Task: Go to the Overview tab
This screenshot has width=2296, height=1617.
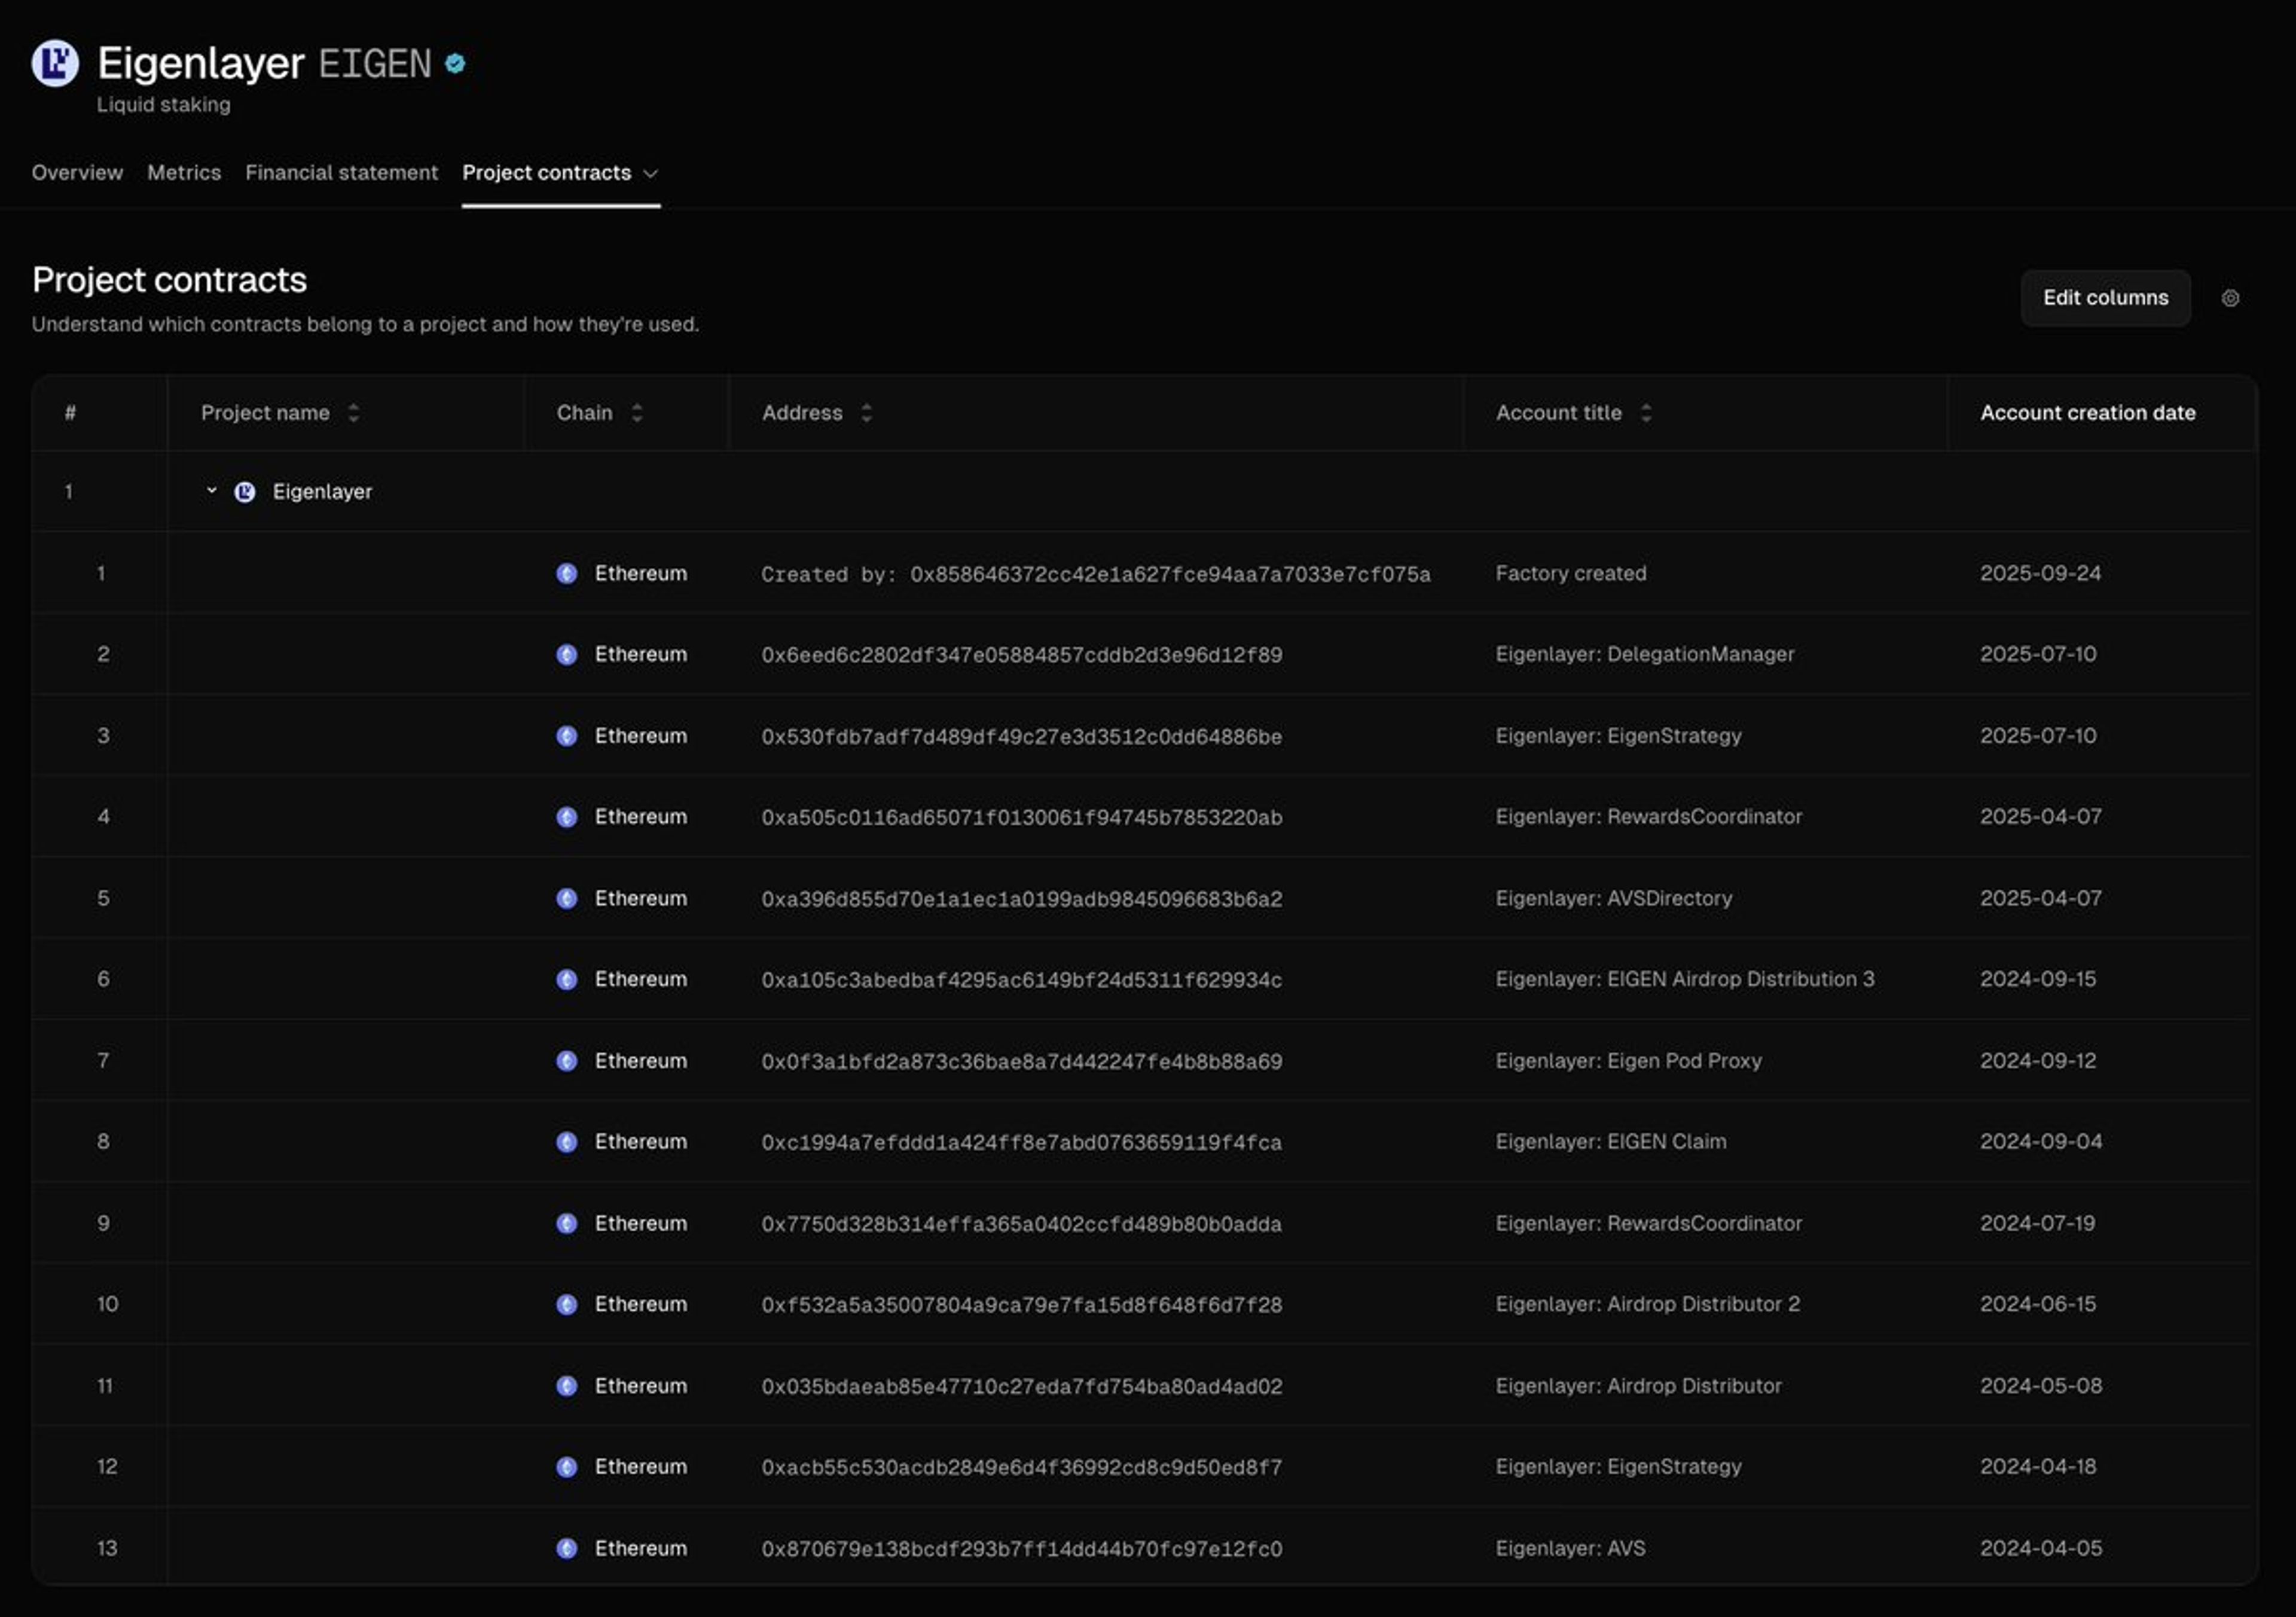Action: tap(77, 173)
